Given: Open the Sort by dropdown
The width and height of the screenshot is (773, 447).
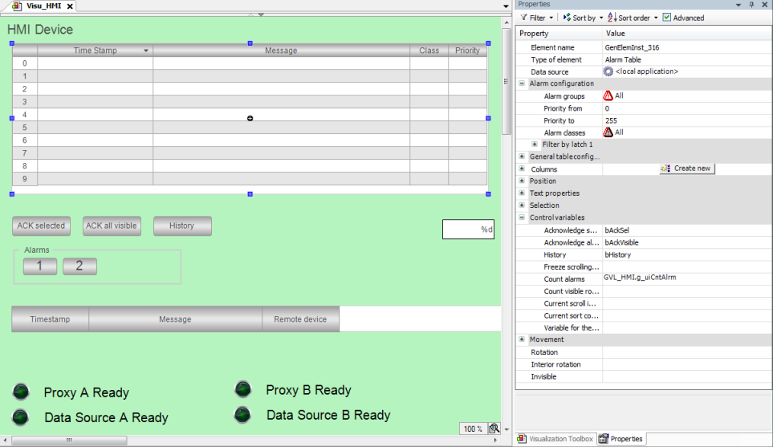Looking at the screenshot, I should click(x=584, y=18).
